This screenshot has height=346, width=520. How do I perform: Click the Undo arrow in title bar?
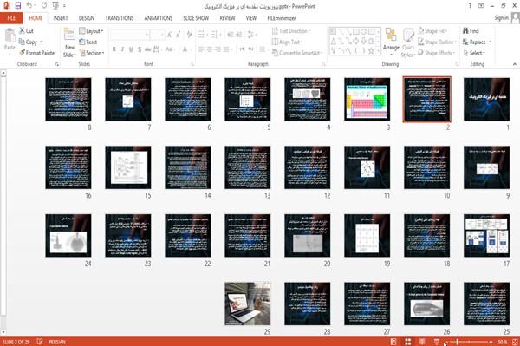click(29, 5)
